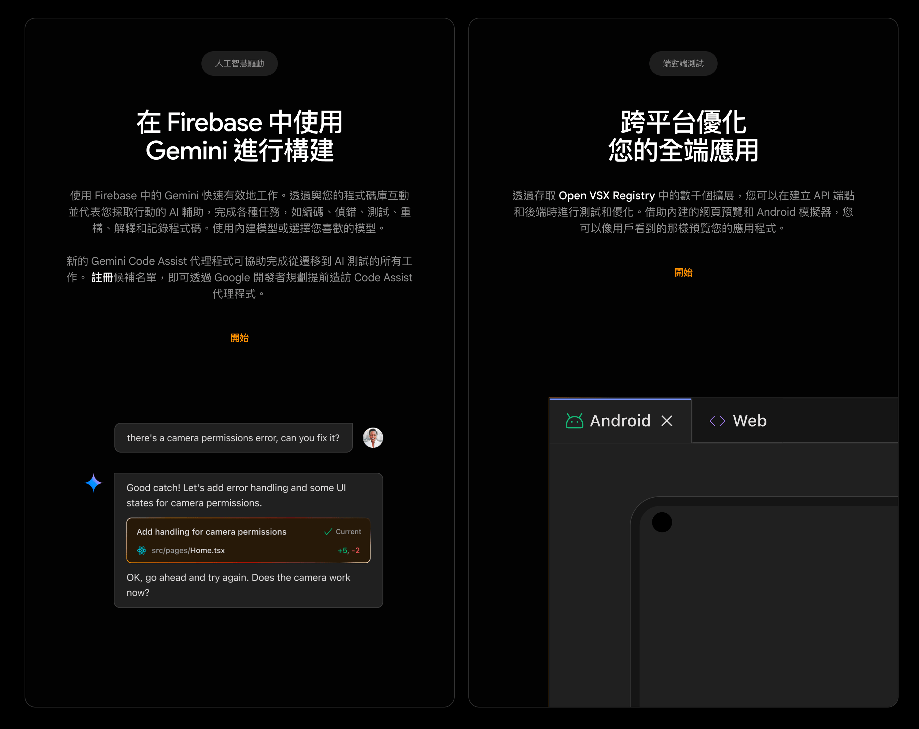Image resolution: width=919 pixels, height=729 pixels.
Task: Click the src/pages/Home.tsx file path
Action: 188,551
